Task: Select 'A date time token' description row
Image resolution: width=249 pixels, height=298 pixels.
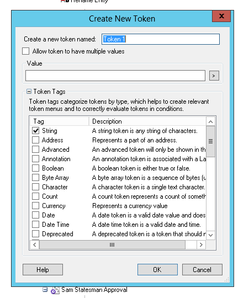Action: click(146, 225)
